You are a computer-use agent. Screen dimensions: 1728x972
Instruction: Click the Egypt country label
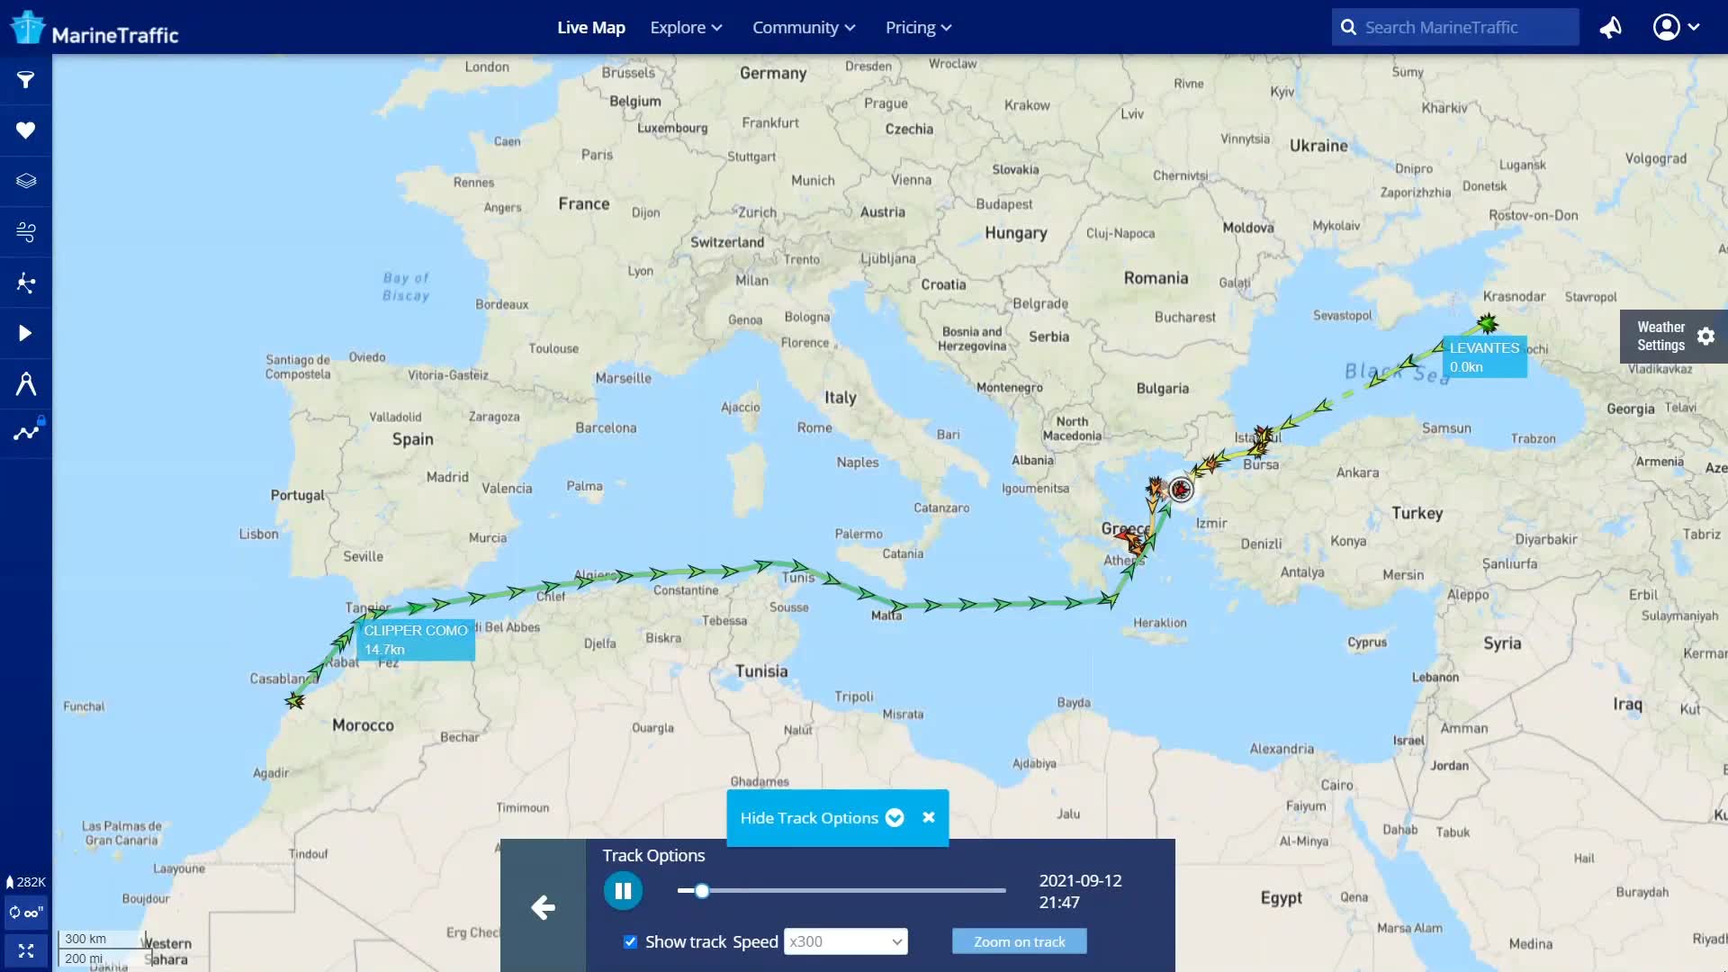[1281, 897]
